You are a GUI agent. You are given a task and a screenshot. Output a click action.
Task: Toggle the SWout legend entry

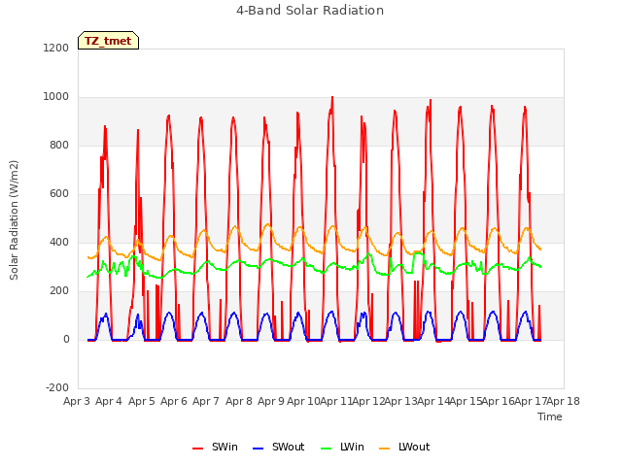coord(279,447)
